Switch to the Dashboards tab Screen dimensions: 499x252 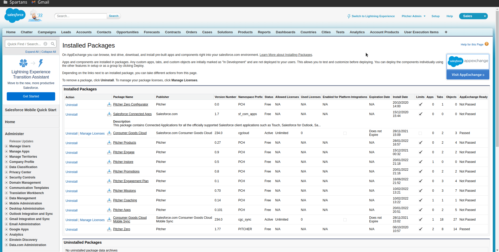285,32
